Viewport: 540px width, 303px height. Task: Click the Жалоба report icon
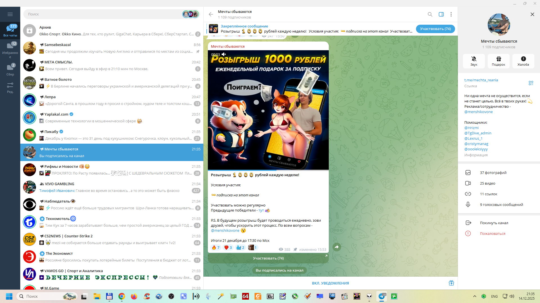pos(523,59)
